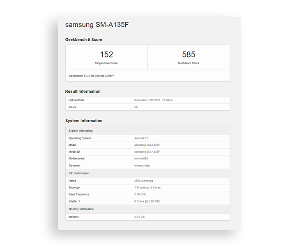Image resolution: width=299 pixels, height=247 pixels.
Task: Select the 2.00 GHz base frequency value
Action: coord(140,194)
